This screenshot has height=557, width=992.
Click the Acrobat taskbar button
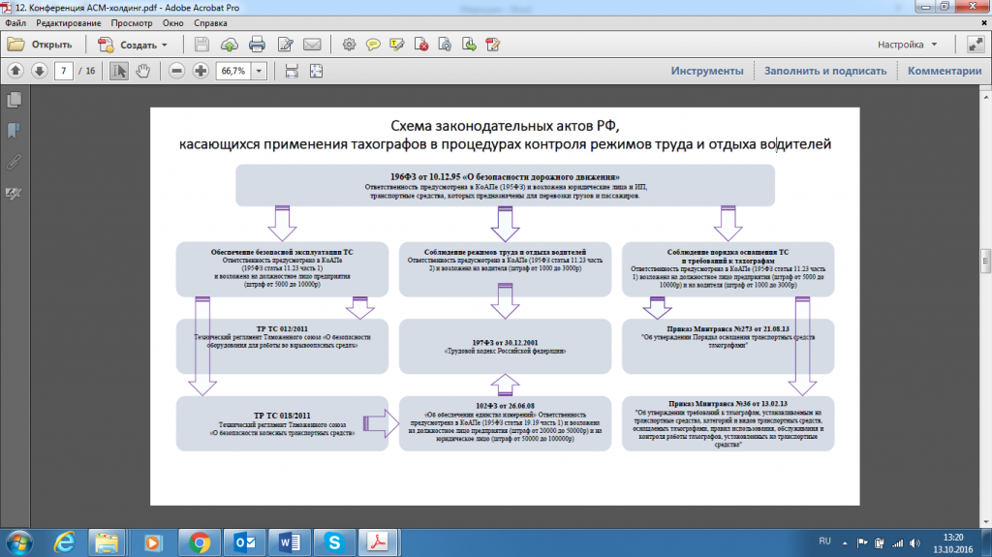[x=379, y=542]
